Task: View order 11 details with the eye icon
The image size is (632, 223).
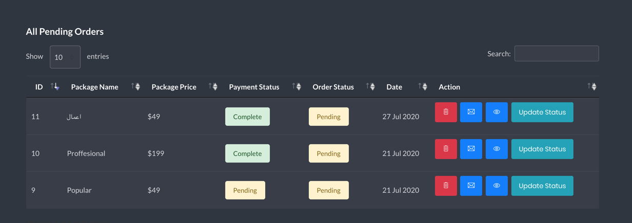Action: point(497,112)
